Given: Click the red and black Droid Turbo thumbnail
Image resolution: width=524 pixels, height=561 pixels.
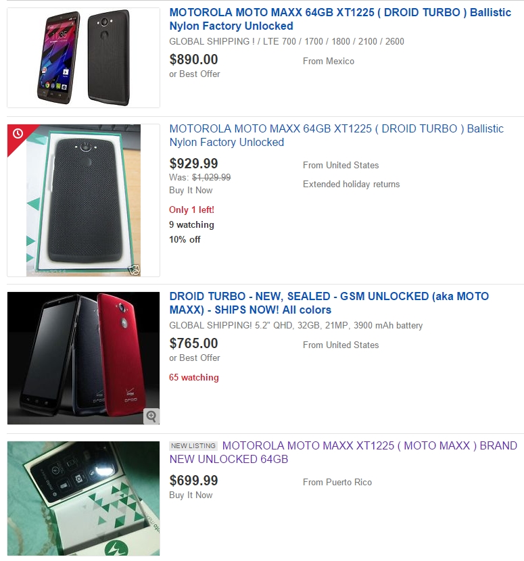Looking at the screenshot, I should pos(83,358).
